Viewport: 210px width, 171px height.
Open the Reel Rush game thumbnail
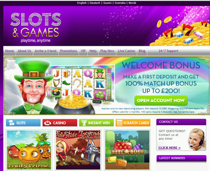127,150
